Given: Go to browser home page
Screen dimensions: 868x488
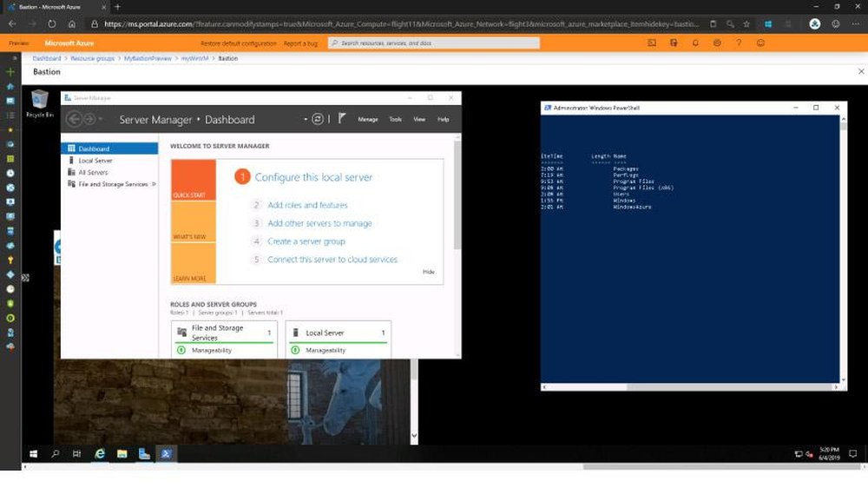Looking at the screenshot, I should 72,23.
